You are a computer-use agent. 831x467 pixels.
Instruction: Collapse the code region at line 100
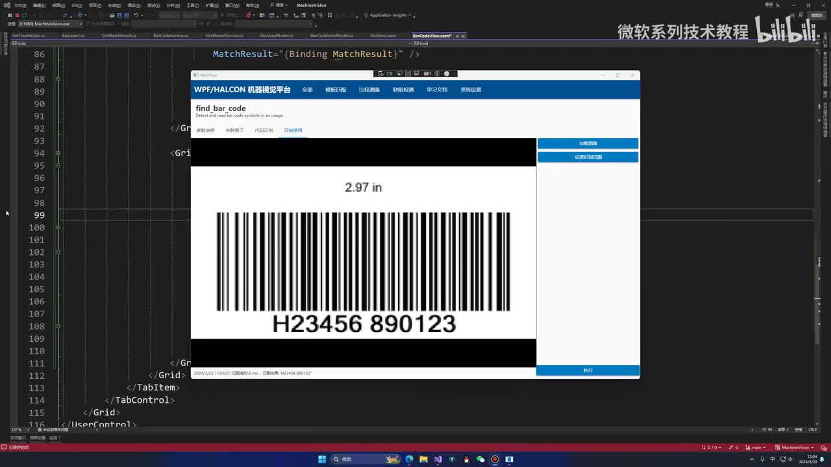pos(58,227)
